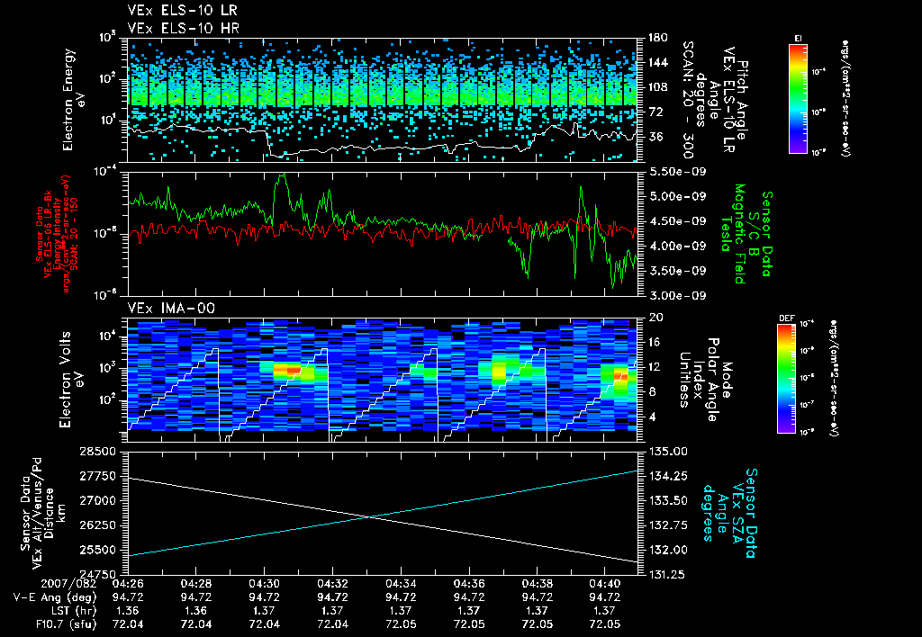Image resolution: width=922 pixels, height=637 pixels.
Task: Click the "04:30" time tick label
Action: tap(264, 584)
